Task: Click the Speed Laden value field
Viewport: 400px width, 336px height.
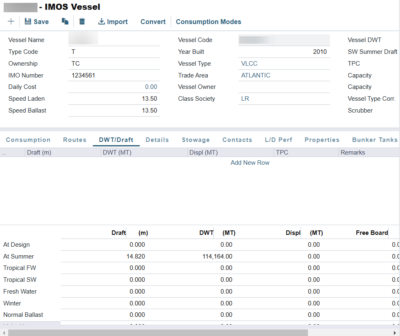Action: 114,99
